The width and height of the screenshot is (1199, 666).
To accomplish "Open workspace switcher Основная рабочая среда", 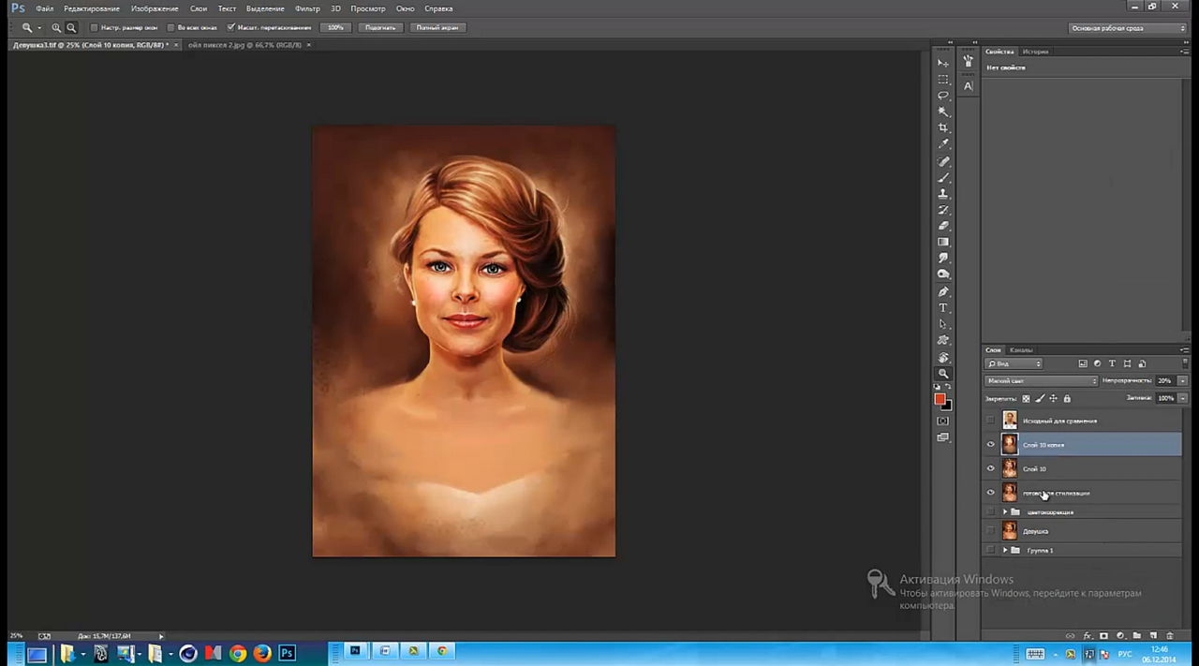I will click(1128, 28).
